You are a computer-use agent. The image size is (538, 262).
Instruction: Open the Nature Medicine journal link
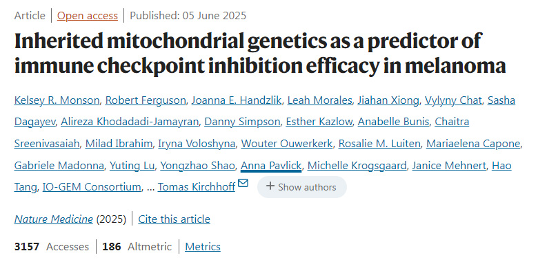pyautogui.click(x=54, y=219)
